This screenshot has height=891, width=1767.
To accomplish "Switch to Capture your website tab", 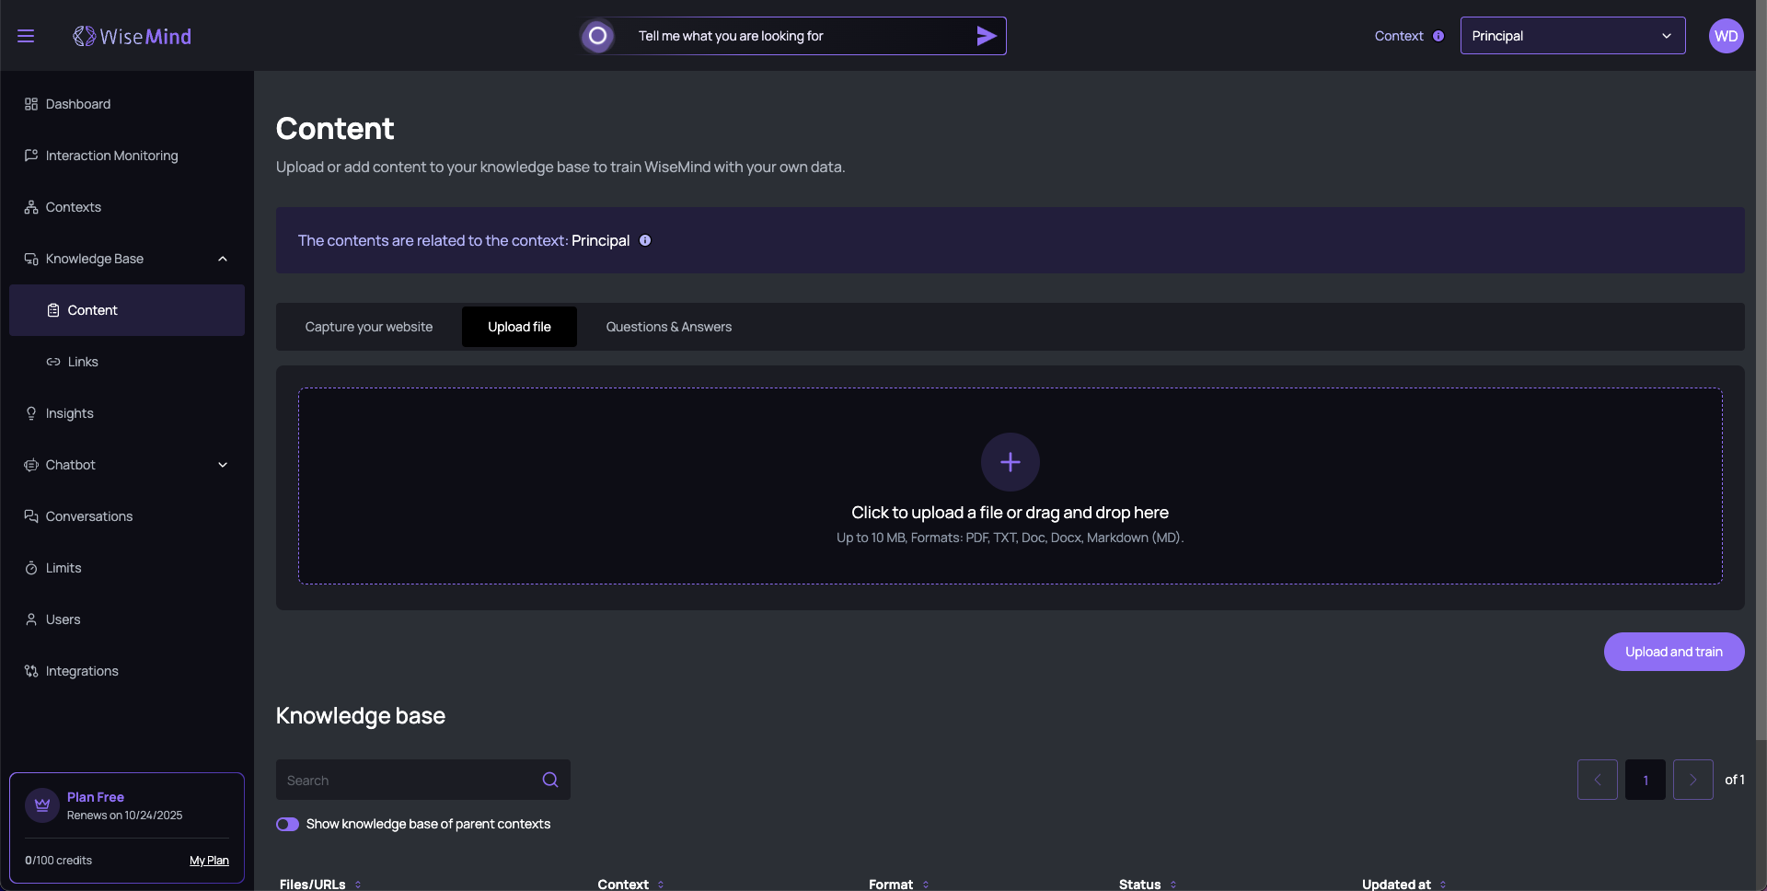I will pyautogui.click(x=369, y=327).
